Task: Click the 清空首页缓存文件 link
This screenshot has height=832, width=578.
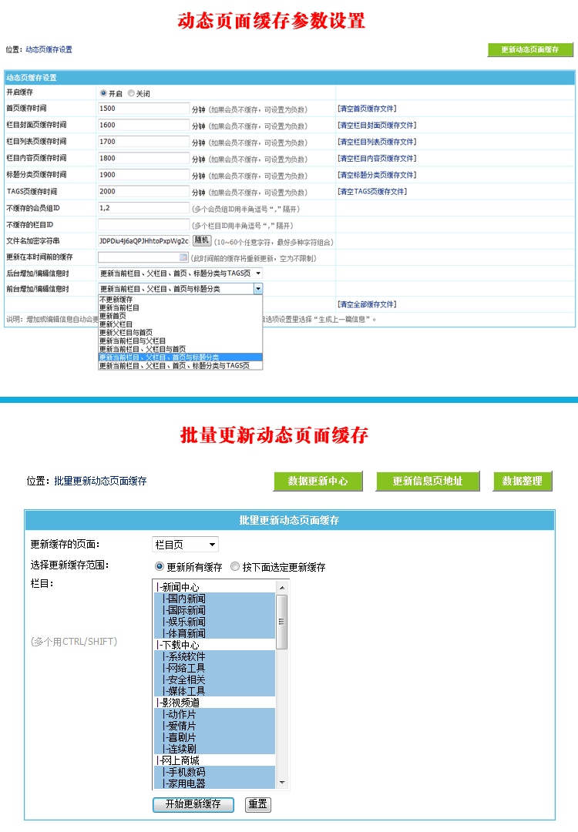Action: pyautogui.click(x=367, y=109)
